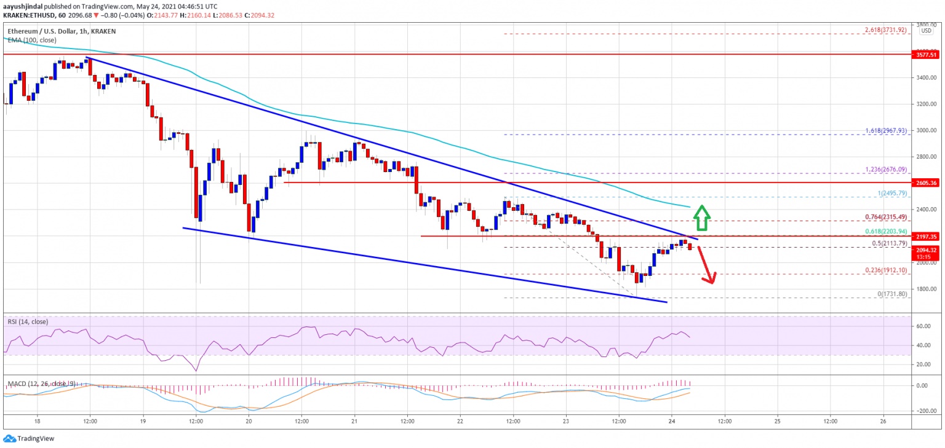Click the MACD (12, 26, close, 9) legend

(x=42, y=384)
